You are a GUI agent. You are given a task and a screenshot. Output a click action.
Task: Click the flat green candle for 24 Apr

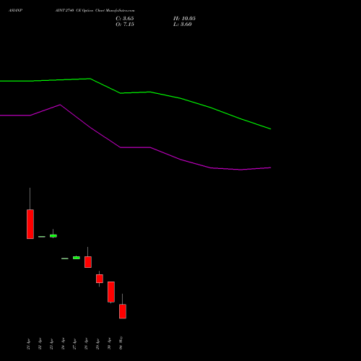65,258
